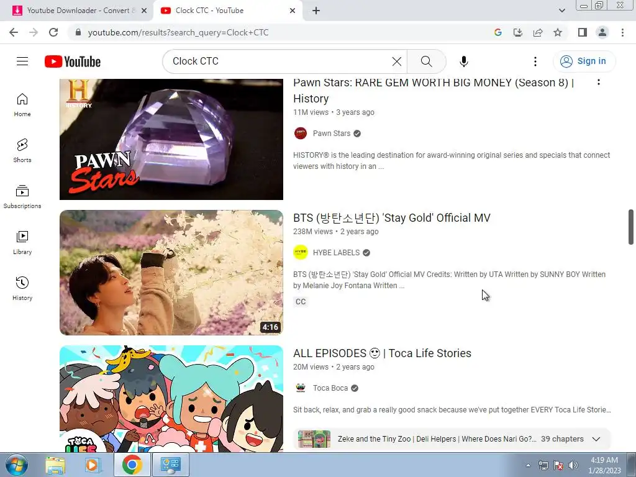Viewport: 636px width, 477px height.
Task: Open Library in the sidebar
Action: coord(22,242)
